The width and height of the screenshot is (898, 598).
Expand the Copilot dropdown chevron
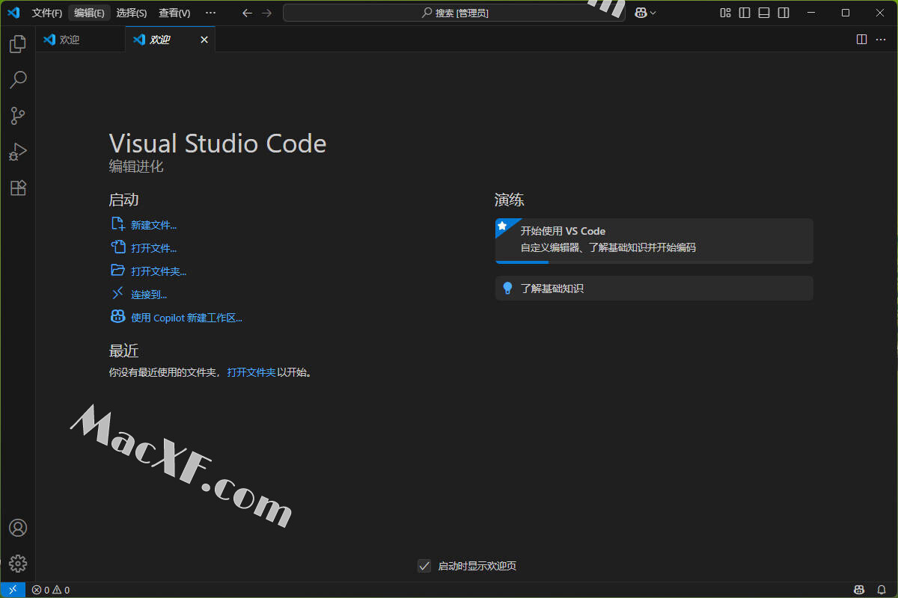tap(653, 13)
